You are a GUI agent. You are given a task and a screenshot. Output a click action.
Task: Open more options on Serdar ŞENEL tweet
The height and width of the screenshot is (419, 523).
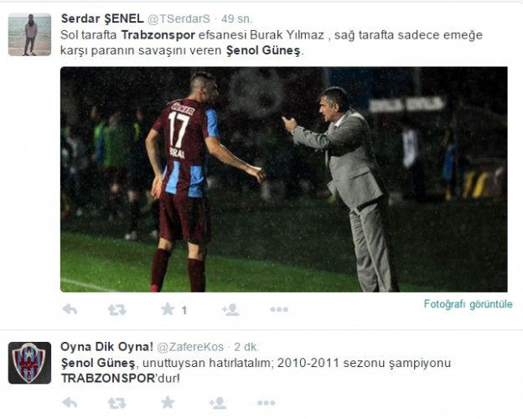coord(279,310)
